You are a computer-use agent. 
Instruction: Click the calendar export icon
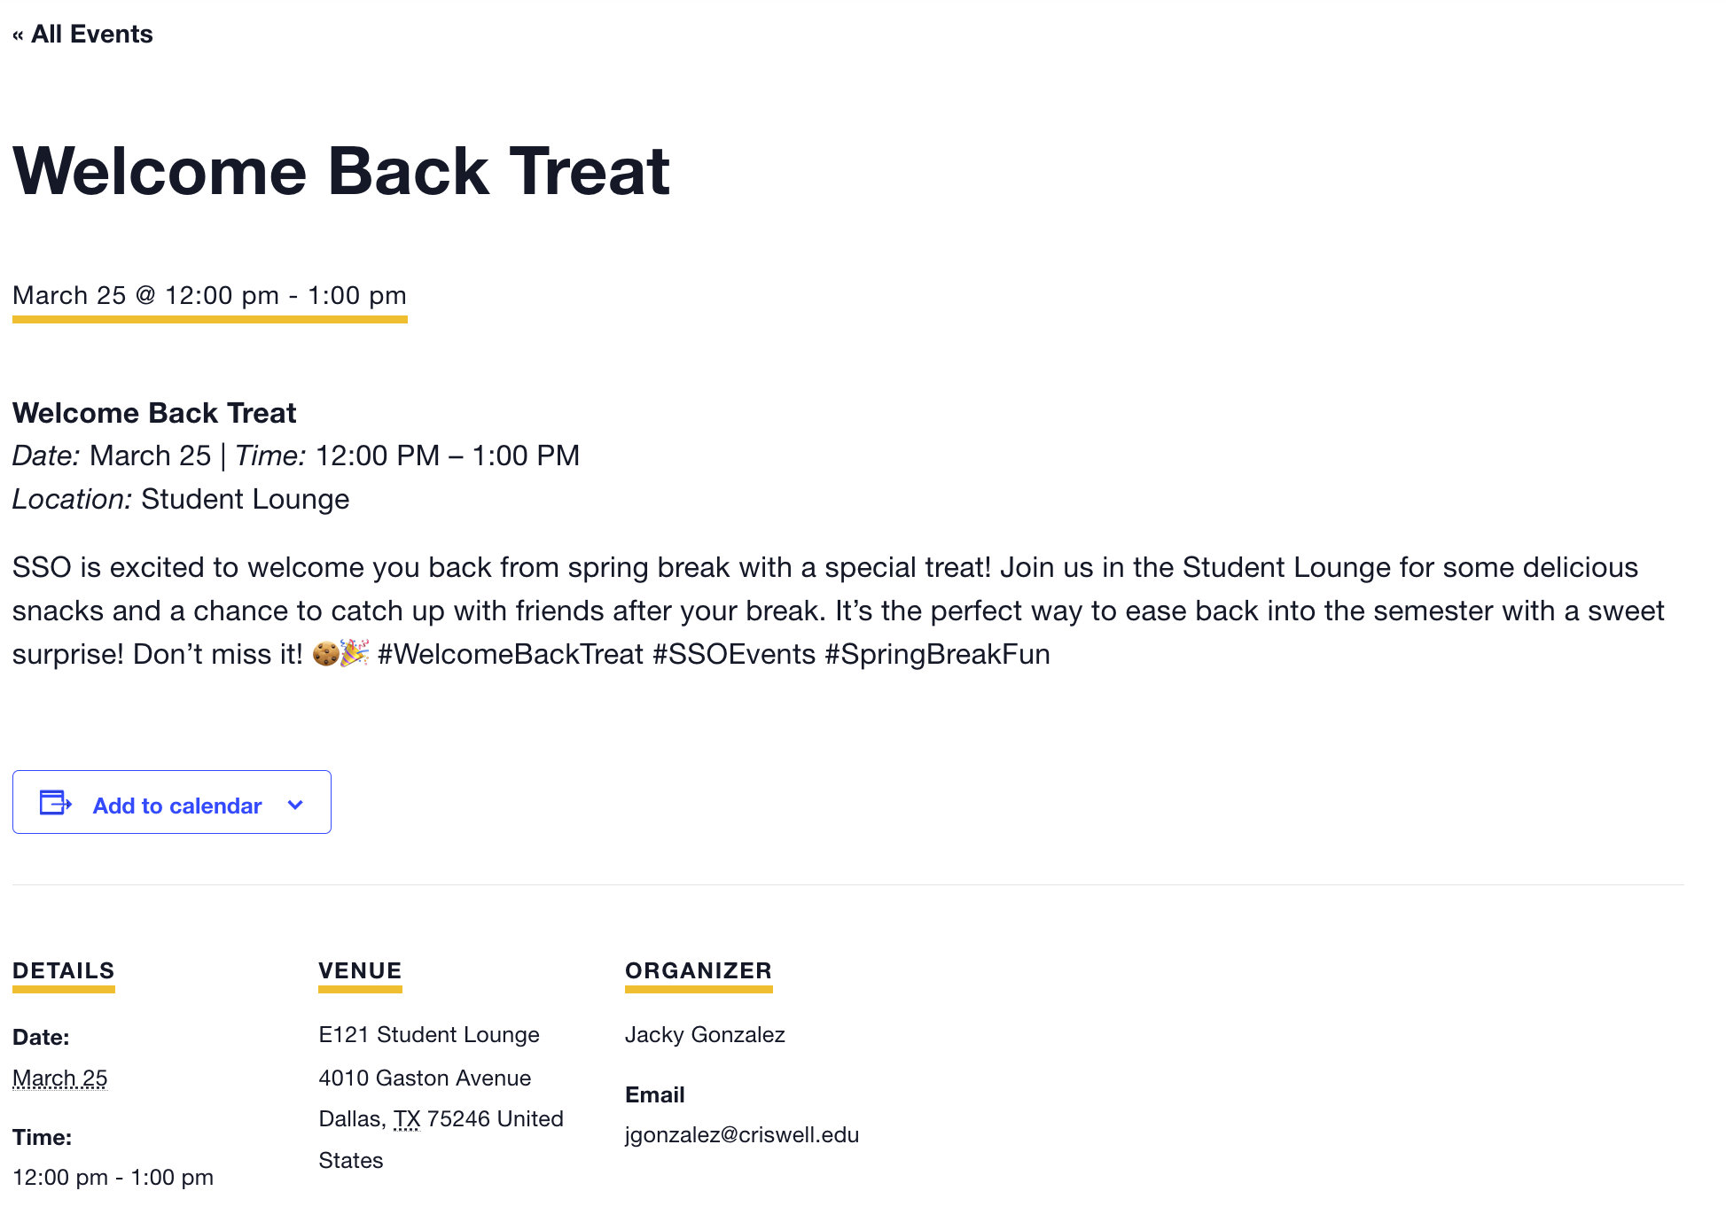point(56,803)
